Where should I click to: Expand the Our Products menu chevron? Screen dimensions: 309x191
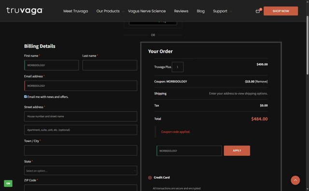click(123, 12)
